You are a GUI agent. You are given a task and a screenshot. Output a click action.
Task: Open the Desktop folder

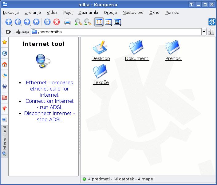click(101, 50)
